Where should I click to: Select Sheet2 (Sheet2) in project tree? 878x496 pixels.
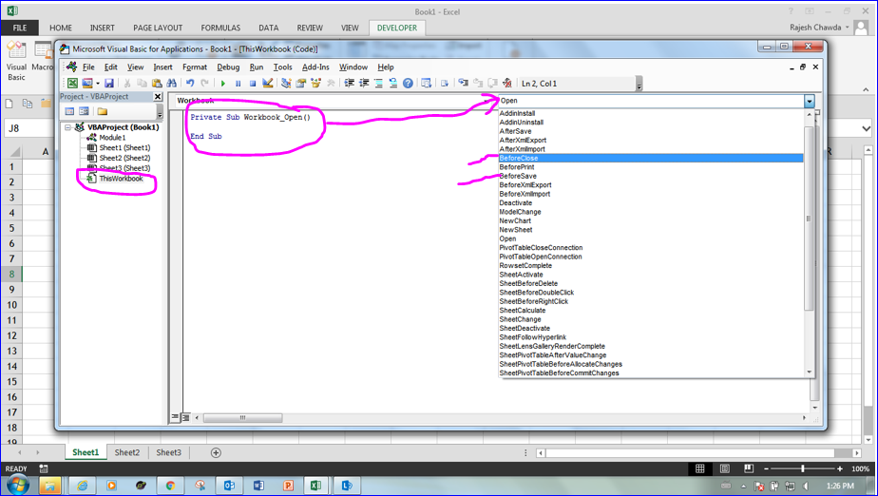point(124,158)
